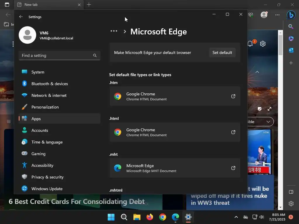
Task: Open the Bing chat sidebar button
Action: [x=291, y=15]
